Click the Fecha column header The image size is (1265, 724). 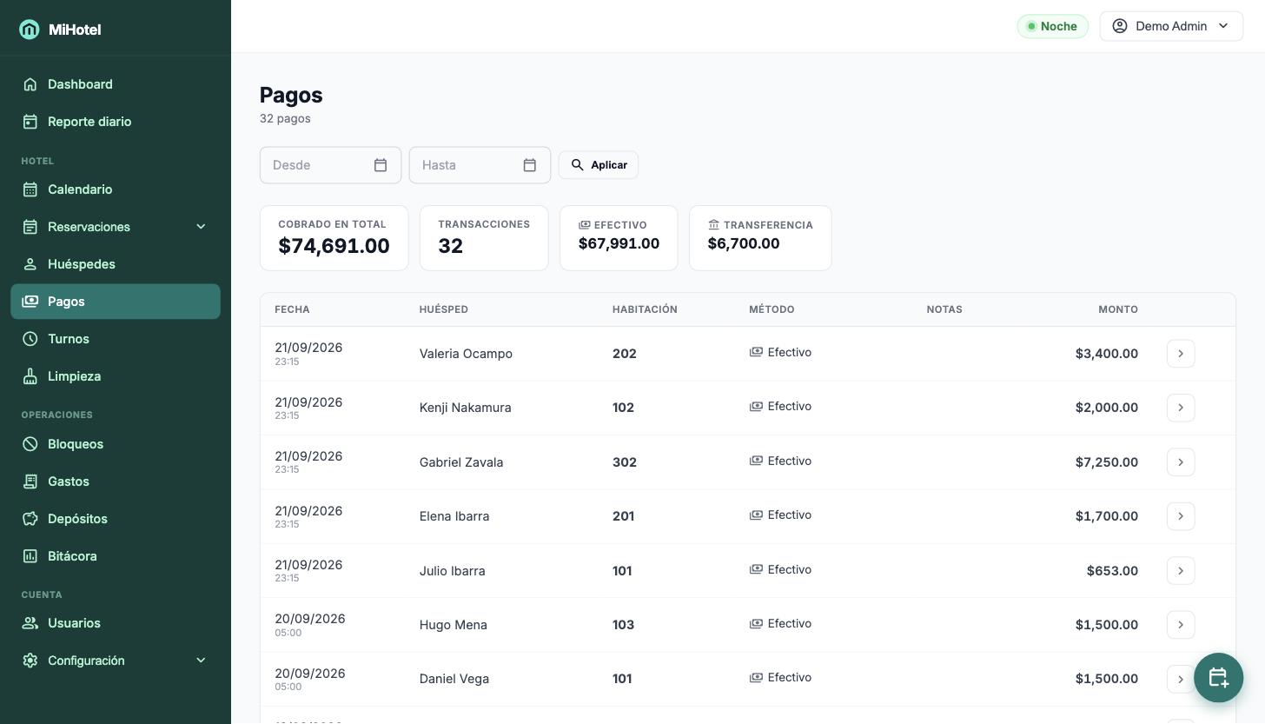[292, 309]
